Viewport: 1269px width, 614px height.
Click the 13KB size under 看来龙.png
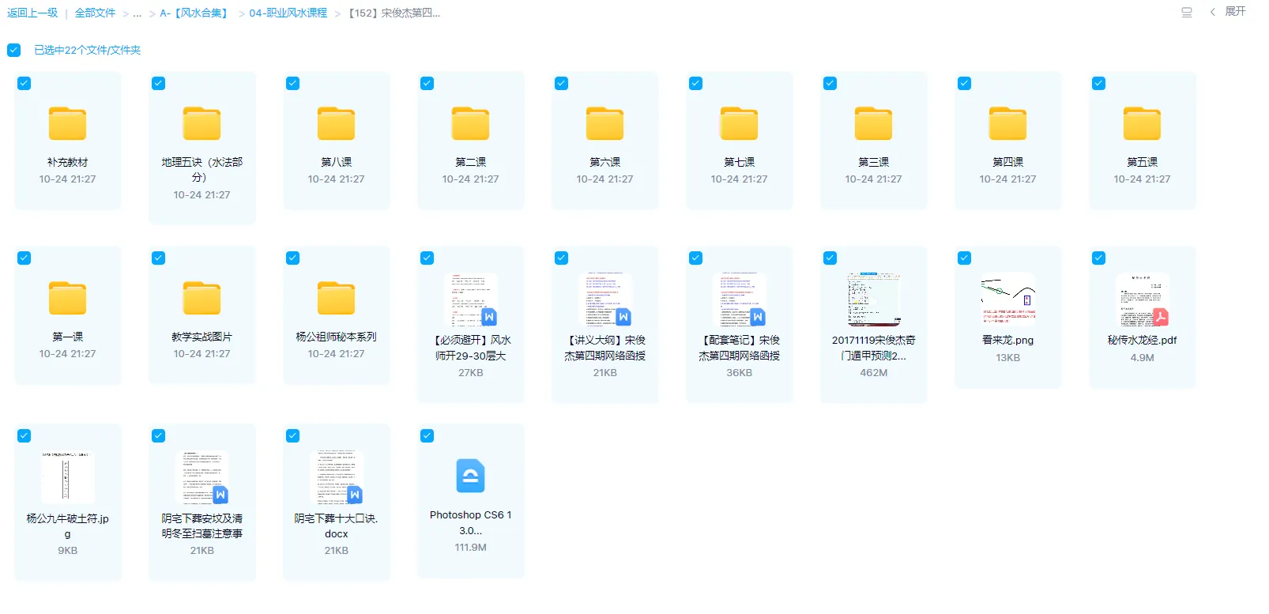pyautogui.click(x=1007, y=357)
